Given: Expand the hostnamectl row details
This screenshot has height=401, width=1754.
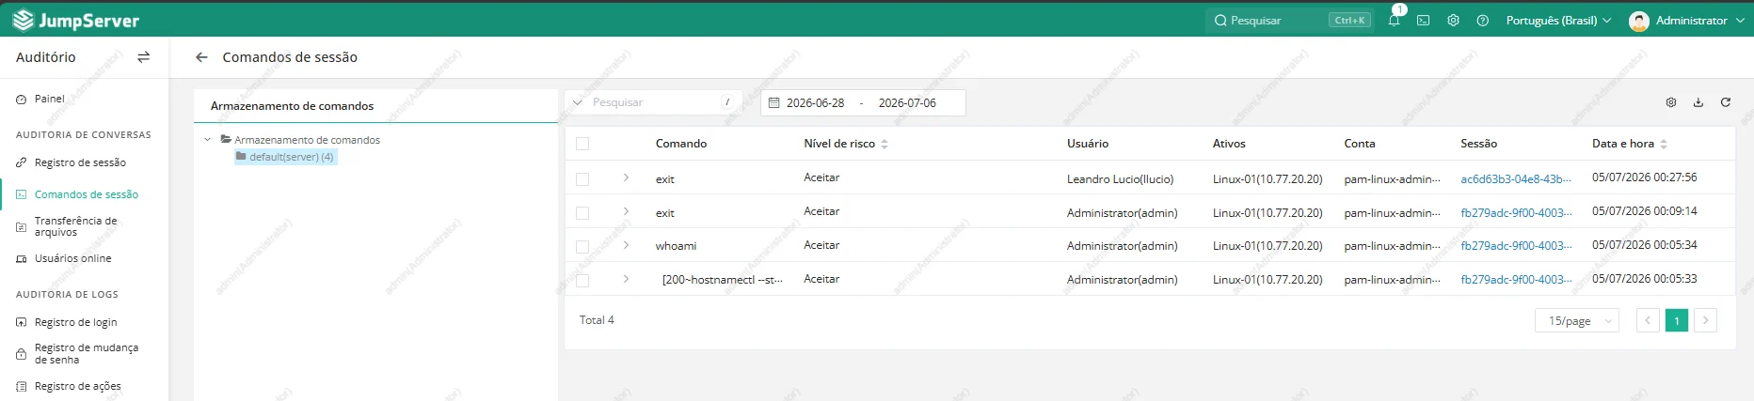Looking at the screenshot, I should pyautogui.click(x=626, y=279).
